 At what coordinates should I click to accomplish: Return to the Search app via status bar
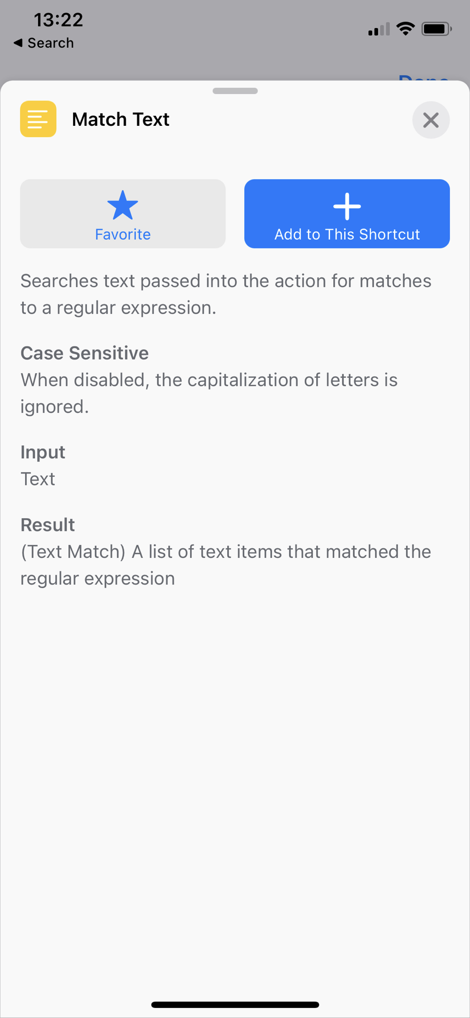coord(50,43)
